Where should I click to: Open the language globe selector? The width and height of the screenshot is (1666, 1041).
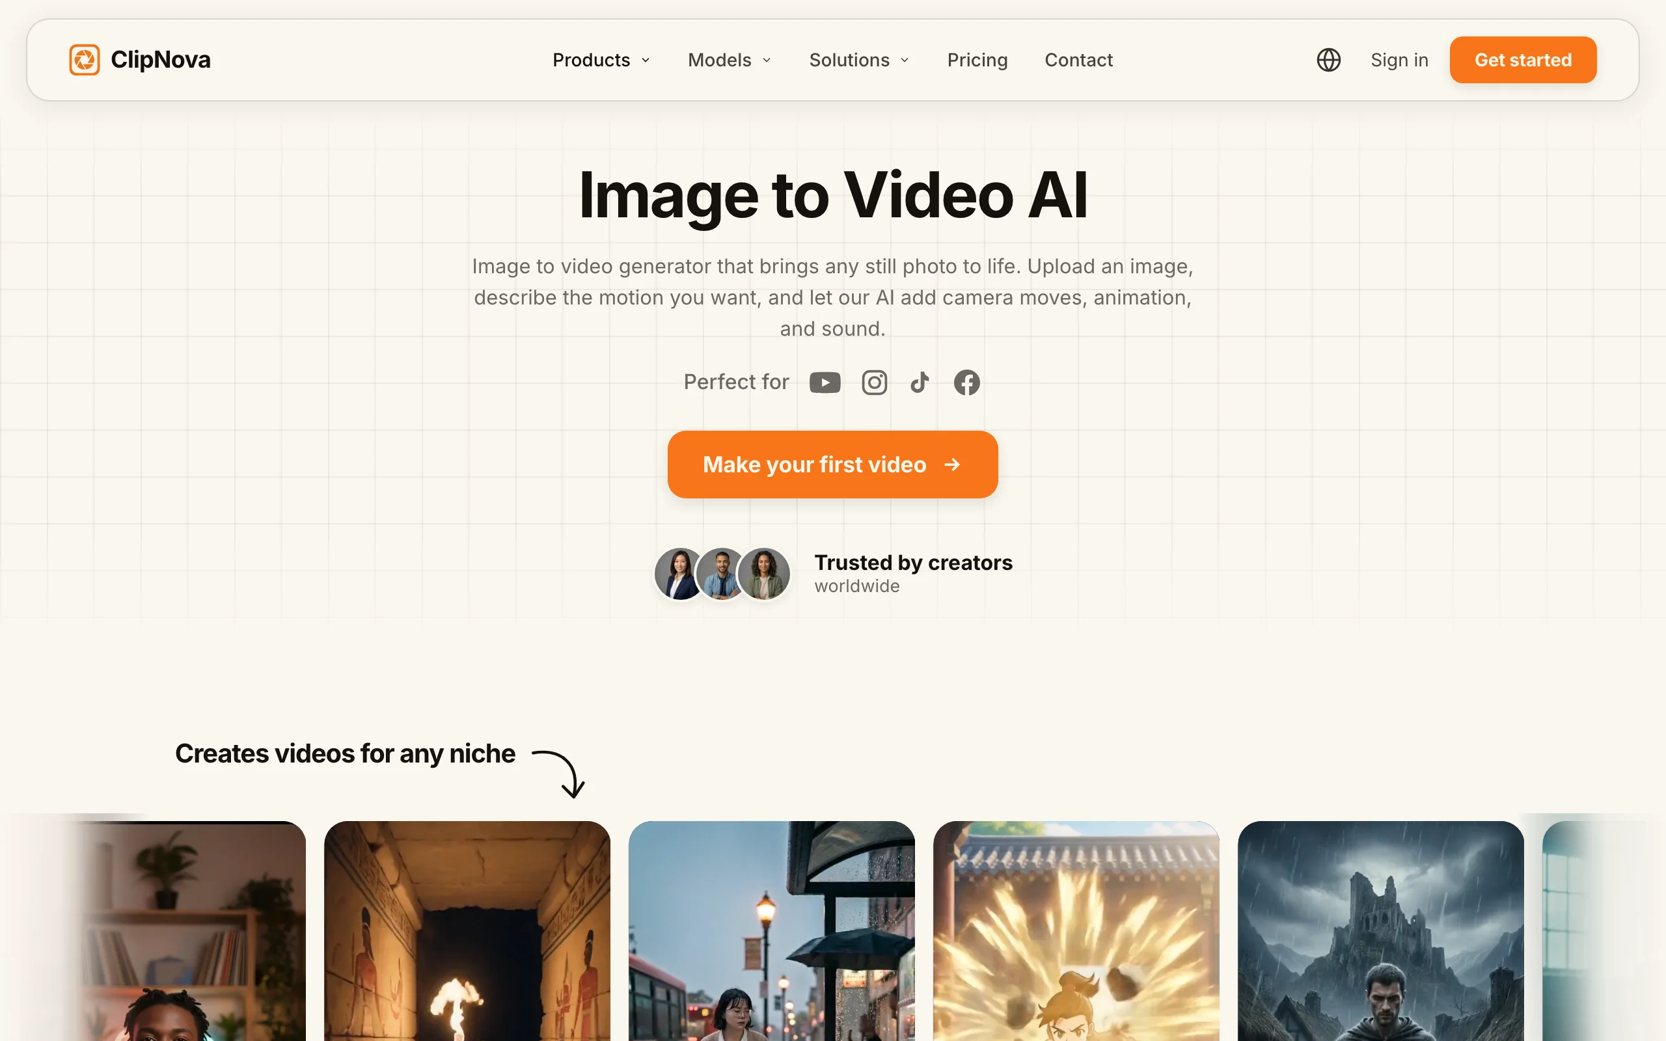1328,60
